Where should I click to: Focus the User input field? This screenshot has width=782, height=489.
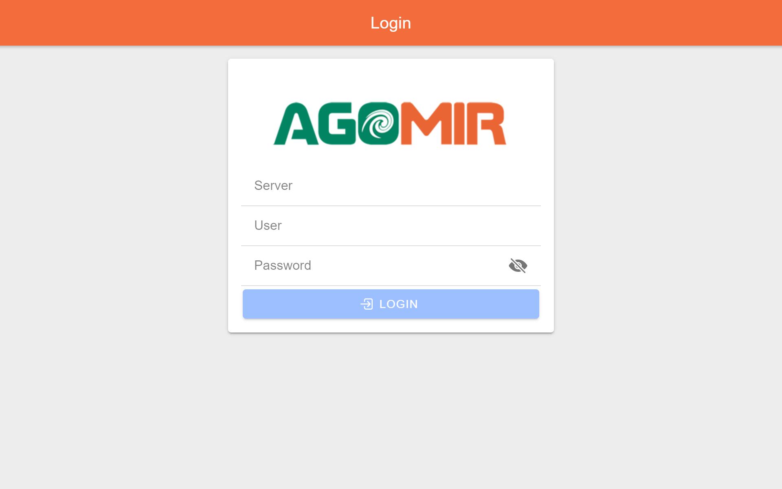click(391, 226)
